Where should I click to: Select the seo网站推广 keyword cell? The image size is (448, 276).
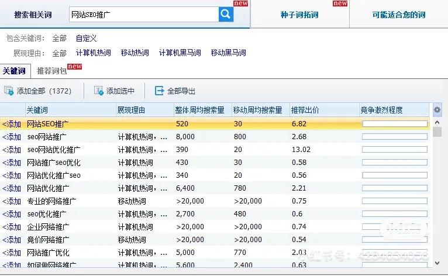coord(47,137)
